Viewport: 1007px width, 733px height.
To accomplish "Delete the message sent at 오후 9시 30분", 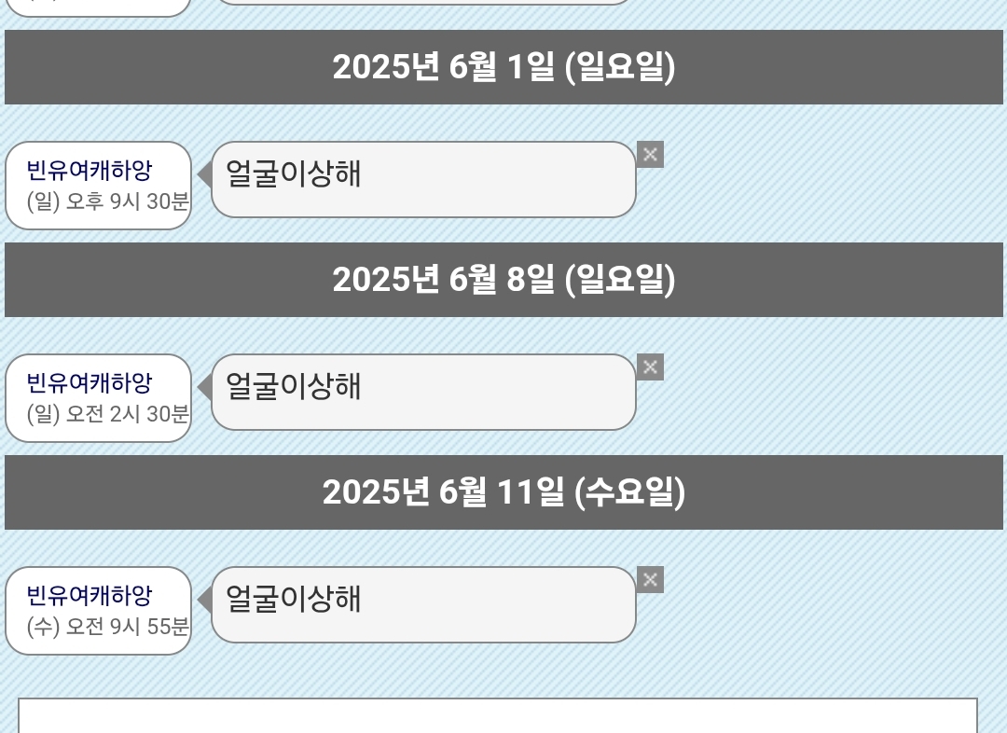I will [x=650, y=154].
